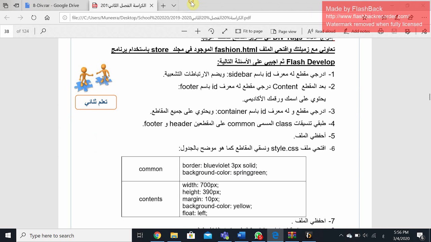The height and width of the screenshot is (242, 431).
Task: Click the 'Flash Develop' heading text
Action: click(310, 62)
